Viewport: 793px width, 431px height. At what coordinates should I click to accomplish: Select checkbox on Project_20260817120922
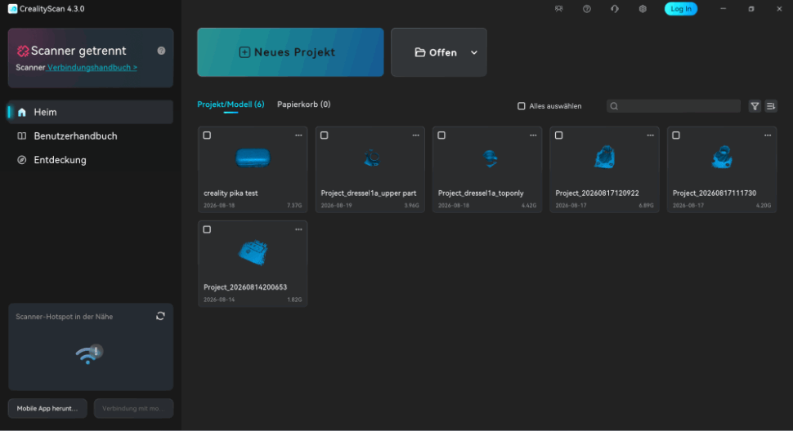559,136
